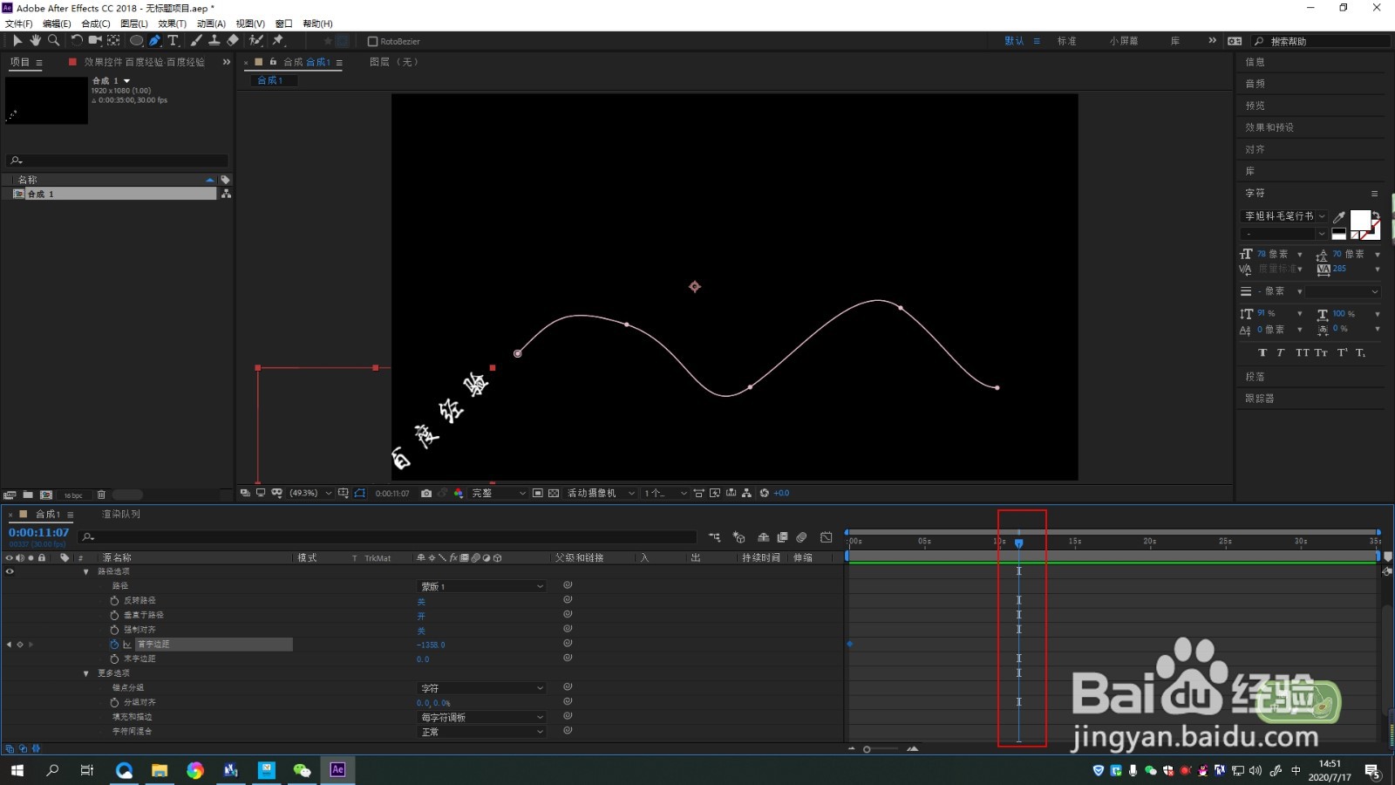Switch to the 渲染队列 tab
The width and height of the screenshot is (1395, 785).
point(121,514)
